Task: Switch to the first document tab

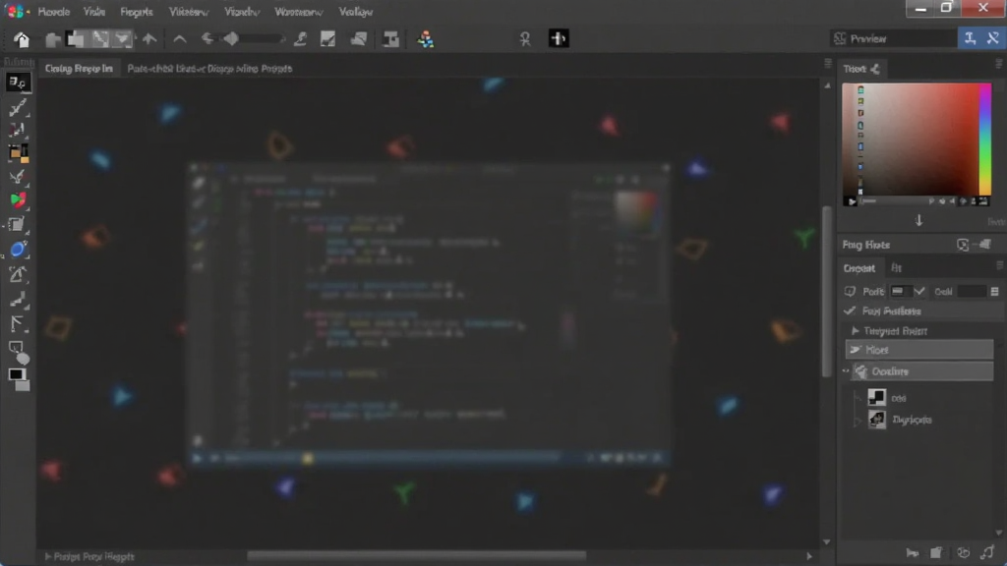Action: 79,68
